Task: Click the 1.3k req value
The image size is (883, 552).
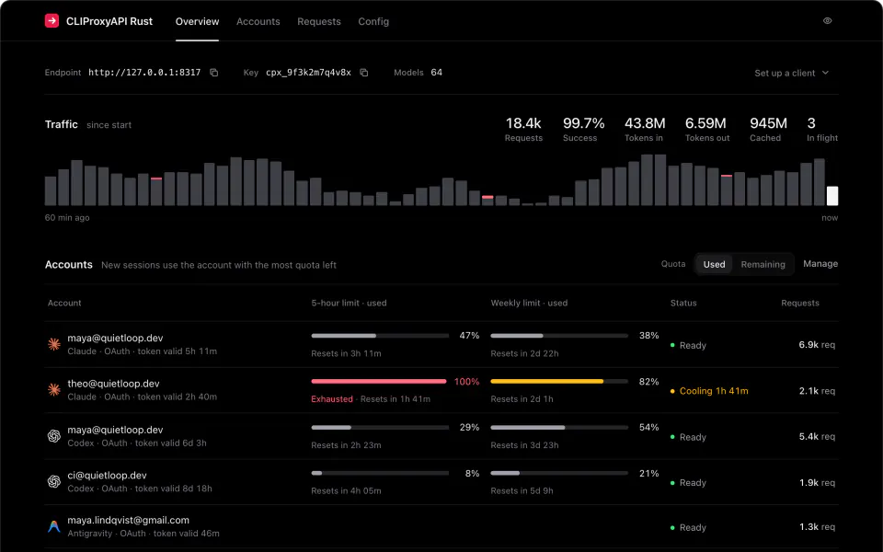Action: pos(817,527)
